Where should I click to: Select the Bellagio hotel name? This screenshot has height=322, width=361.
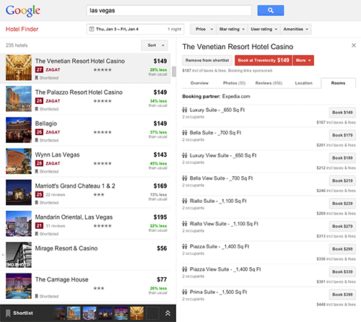point(46,123)
